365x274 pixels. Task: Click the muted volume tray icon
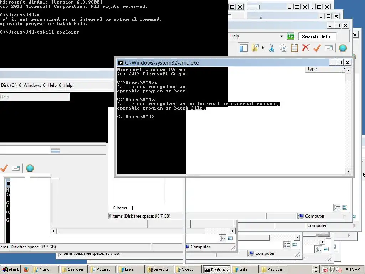[x=339, y=270]
